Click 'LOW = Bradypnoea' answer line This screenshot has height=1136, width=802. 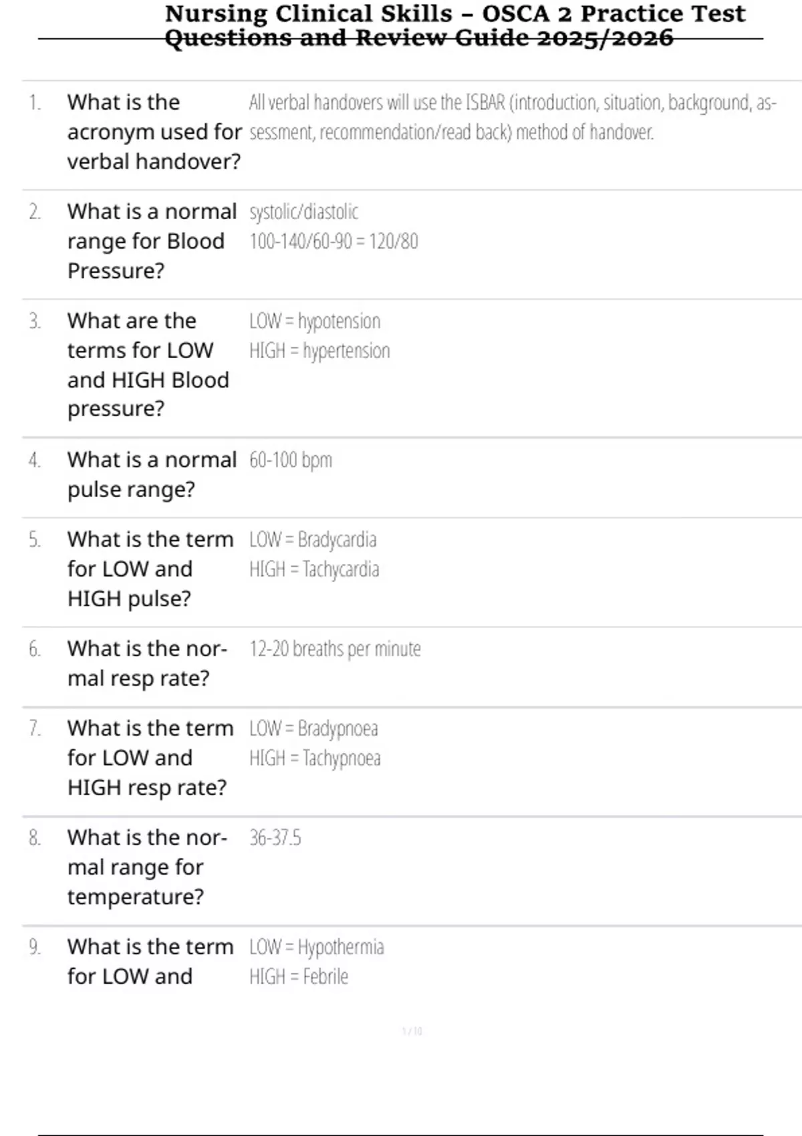coord(313,728)
